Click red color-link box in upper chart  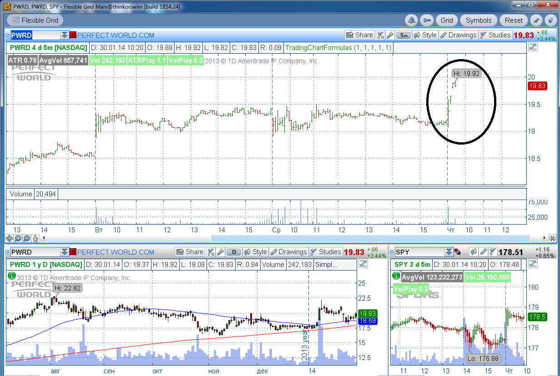pyautogui.click(x=73, y=35)
